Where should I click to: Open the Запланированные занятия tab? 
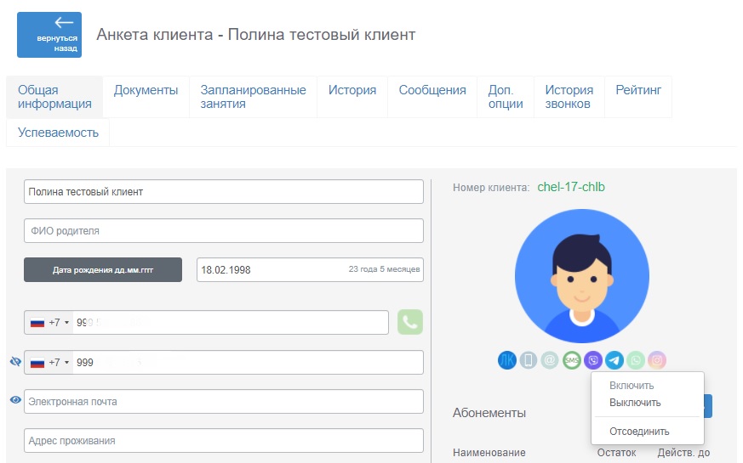click(x=253, y=97)
